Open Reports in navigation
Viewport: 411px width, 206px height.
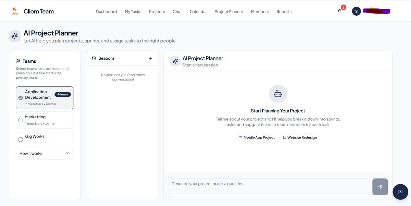pyautogui.click(x=284, y=11)
